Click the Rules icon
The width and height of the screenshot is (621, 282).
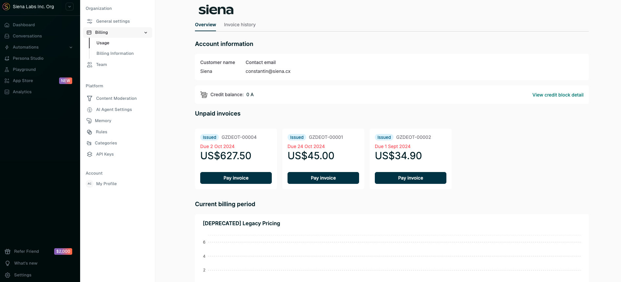[89, 132]
